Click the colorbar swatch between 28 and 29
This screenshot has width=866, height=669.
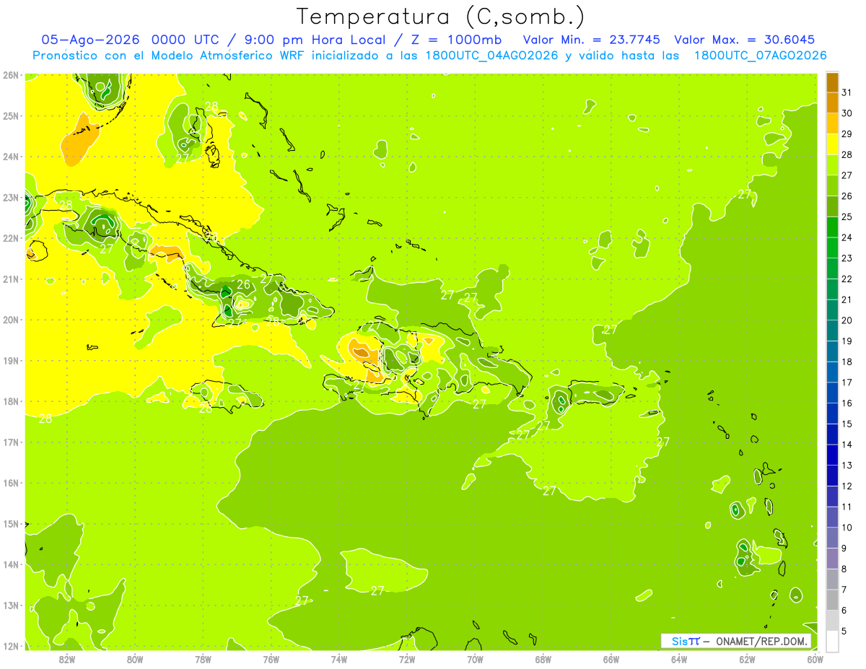tap(832, 144)
